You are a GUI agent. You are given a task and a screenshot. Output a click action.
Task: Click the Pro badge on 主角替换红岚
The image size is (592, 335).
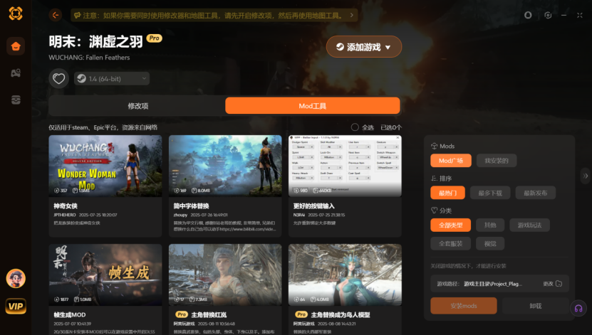click(x=182, y=314)
